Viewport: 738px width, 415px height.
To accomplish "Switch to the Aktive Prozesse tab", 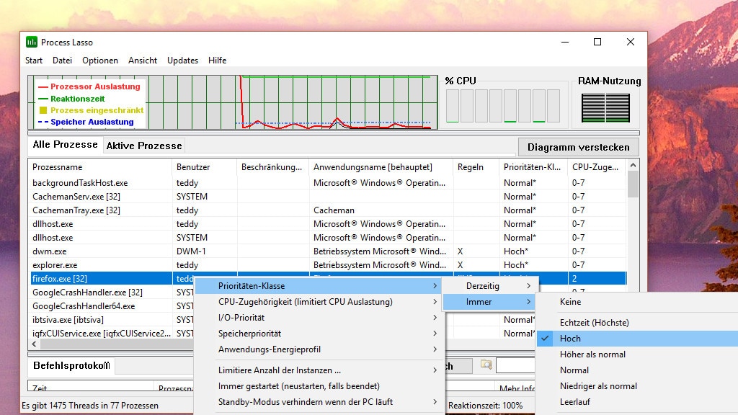I will click(144, 146).
